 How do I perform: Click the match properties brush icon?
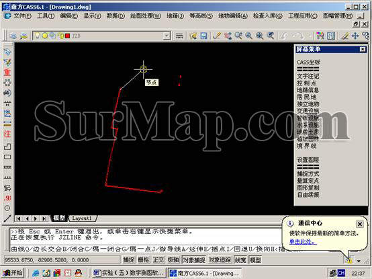click(344, 36)
